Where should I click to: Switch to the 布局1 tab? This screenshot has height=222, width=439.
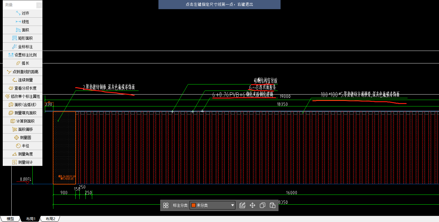pos(31,219)
